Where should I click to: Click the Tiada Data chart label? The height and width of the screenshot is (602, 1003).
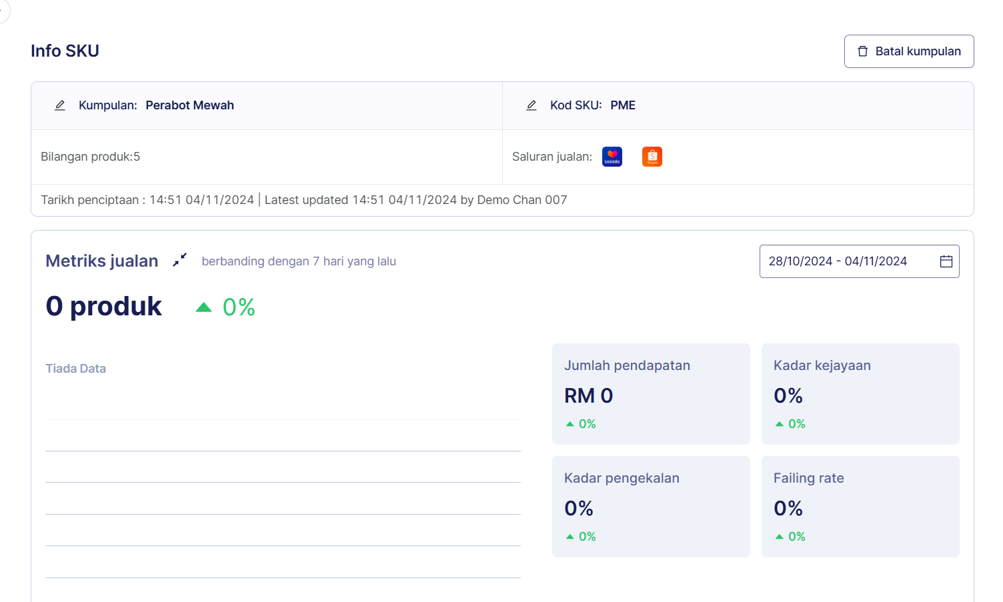click(75, 369)
